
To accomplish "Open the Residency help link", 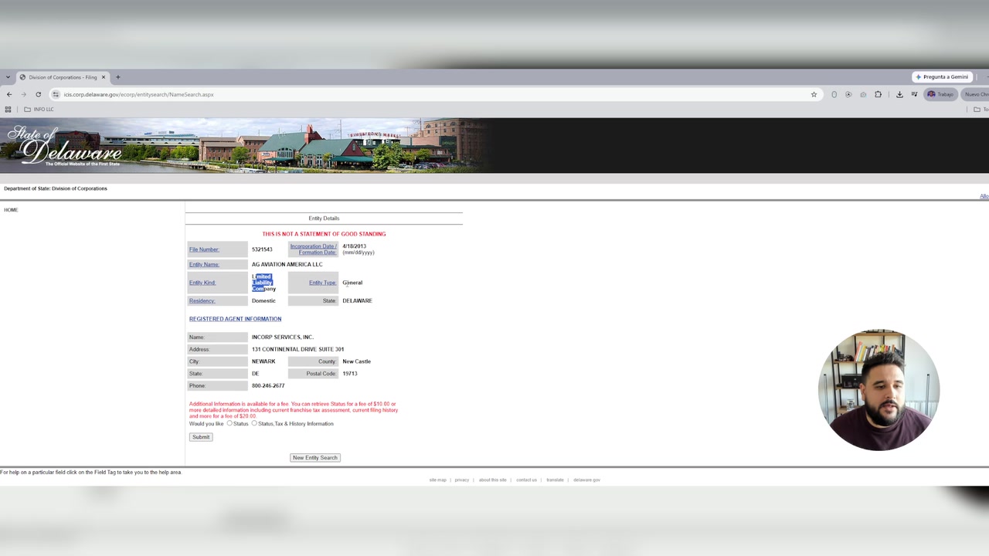I will coord(202,300).
